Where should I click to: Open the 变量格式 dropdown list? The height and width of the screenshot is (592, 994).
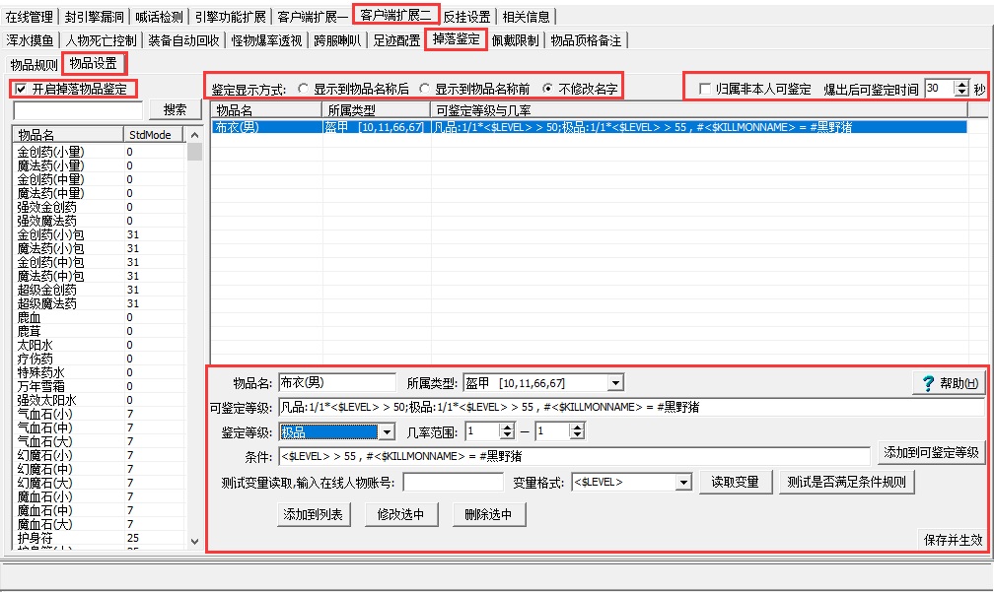tap(682, 483)
